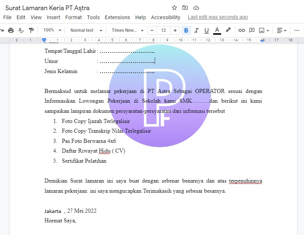Star the document Surat Lamaran Kerja
Image resolution: width=304 pixels, height=235 pixels.
point(174,8)
